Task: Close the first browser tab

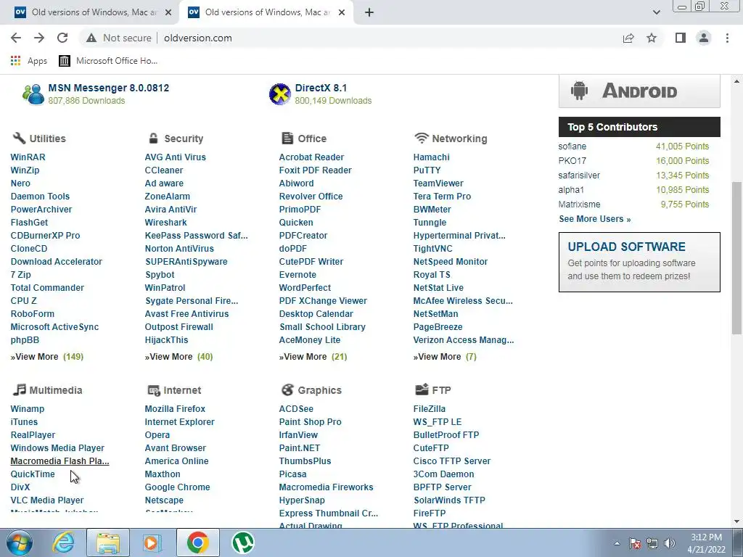Action: (x=168, y=12)
